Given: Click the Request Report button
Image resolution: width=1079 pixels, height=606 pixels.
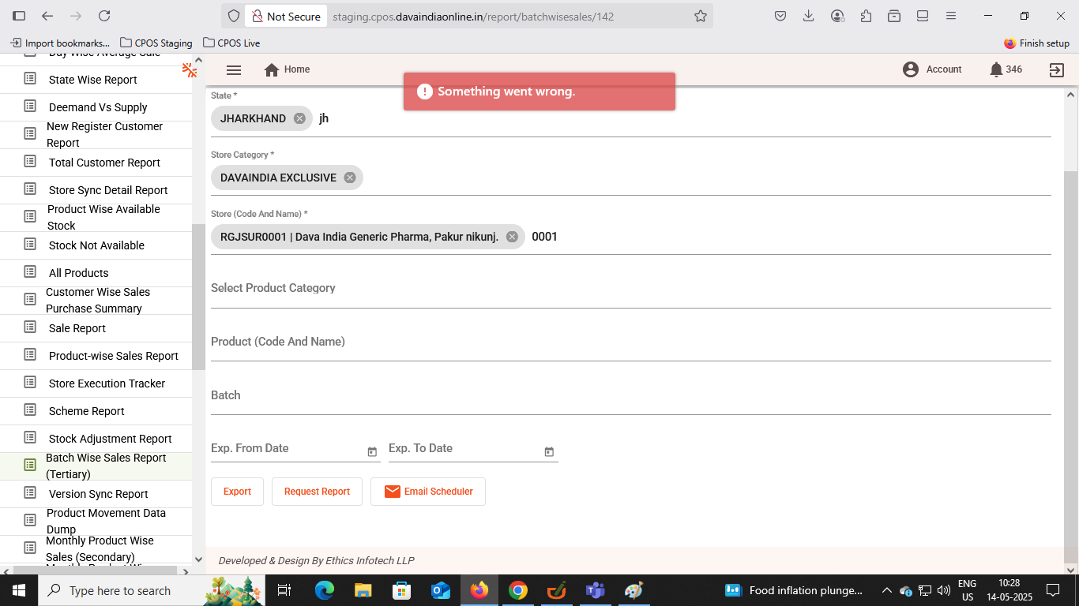Looking at the screenshot, I should click(x=317, y=492).
